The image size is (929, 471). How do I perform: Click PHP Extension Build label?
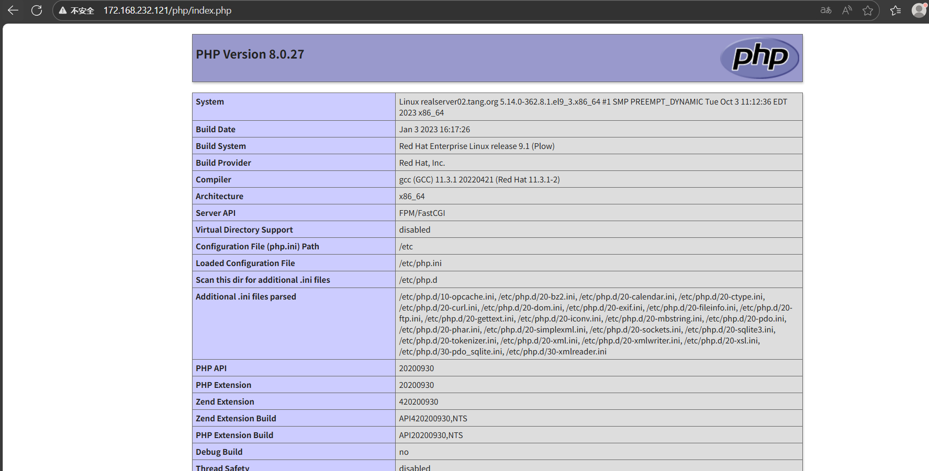234,435
